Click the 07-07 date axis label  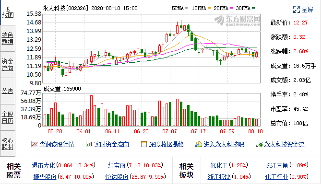pyautogui.click(x=169, y=131)
